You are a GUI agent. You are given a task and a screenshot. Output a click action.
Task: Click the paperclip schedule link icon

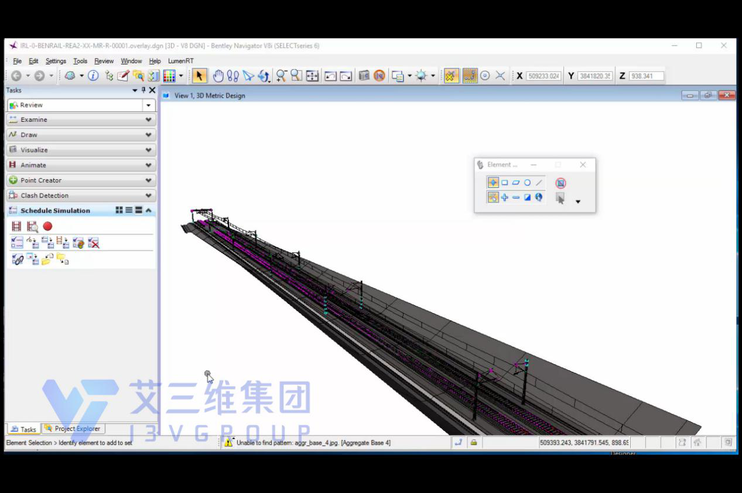point(17,259)
